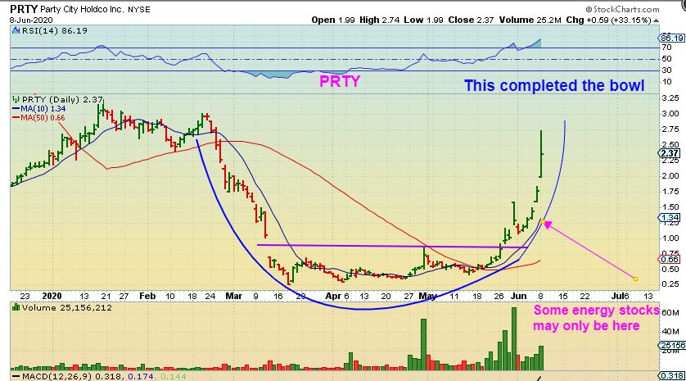Select the MA(50) 0.66 legend entry
Screen dimensions: 686x381
tap(38, 118)
